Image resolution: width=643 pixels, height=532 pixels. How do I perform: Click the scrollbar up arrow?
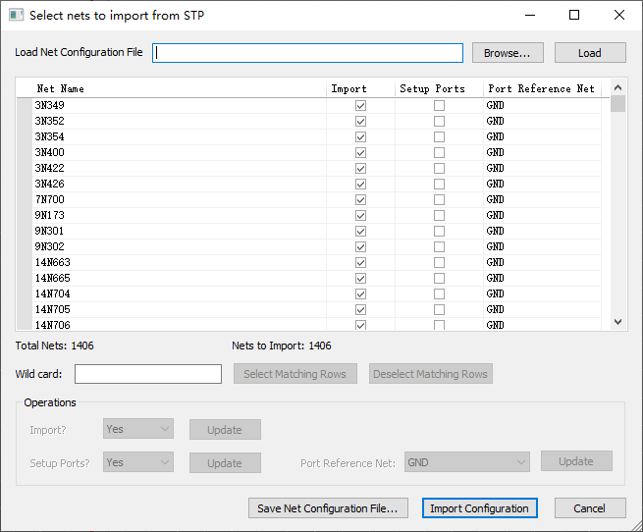pos(618,87)
